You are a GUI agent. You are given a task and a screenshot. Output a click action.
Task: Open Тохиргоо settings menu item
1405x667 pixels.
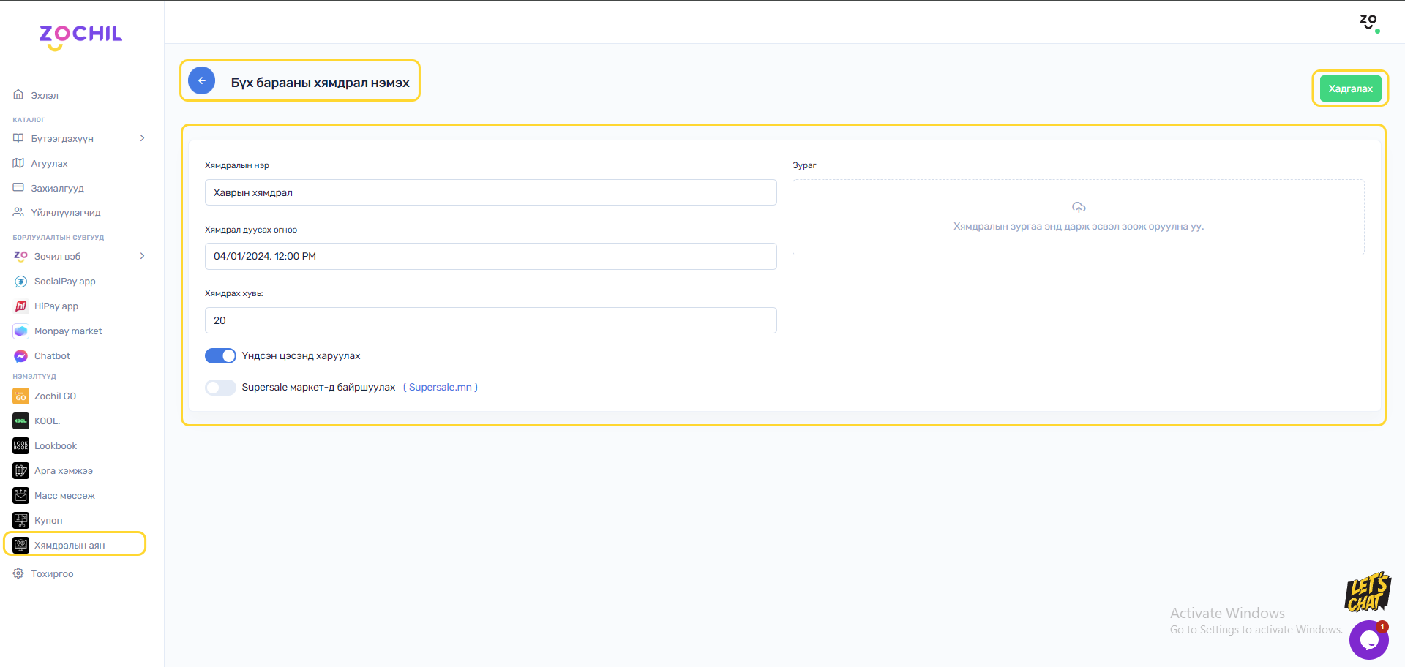click(x=52, y=574)
